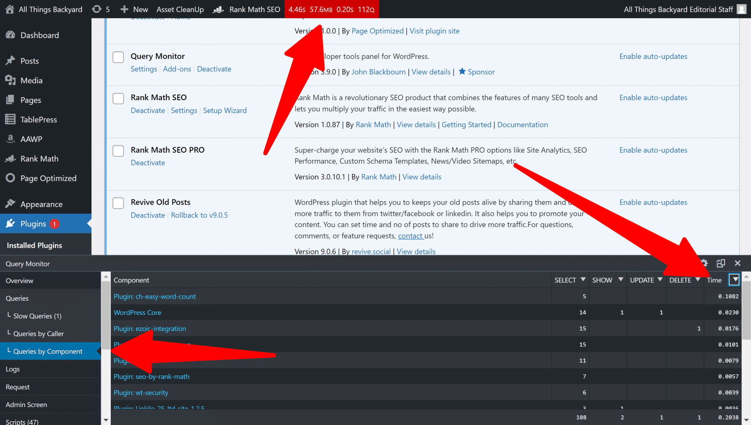The width and height of the screenshot is (751, 425).
Task: Open the SELECT column sort arrow
Action: coord(583,280)
